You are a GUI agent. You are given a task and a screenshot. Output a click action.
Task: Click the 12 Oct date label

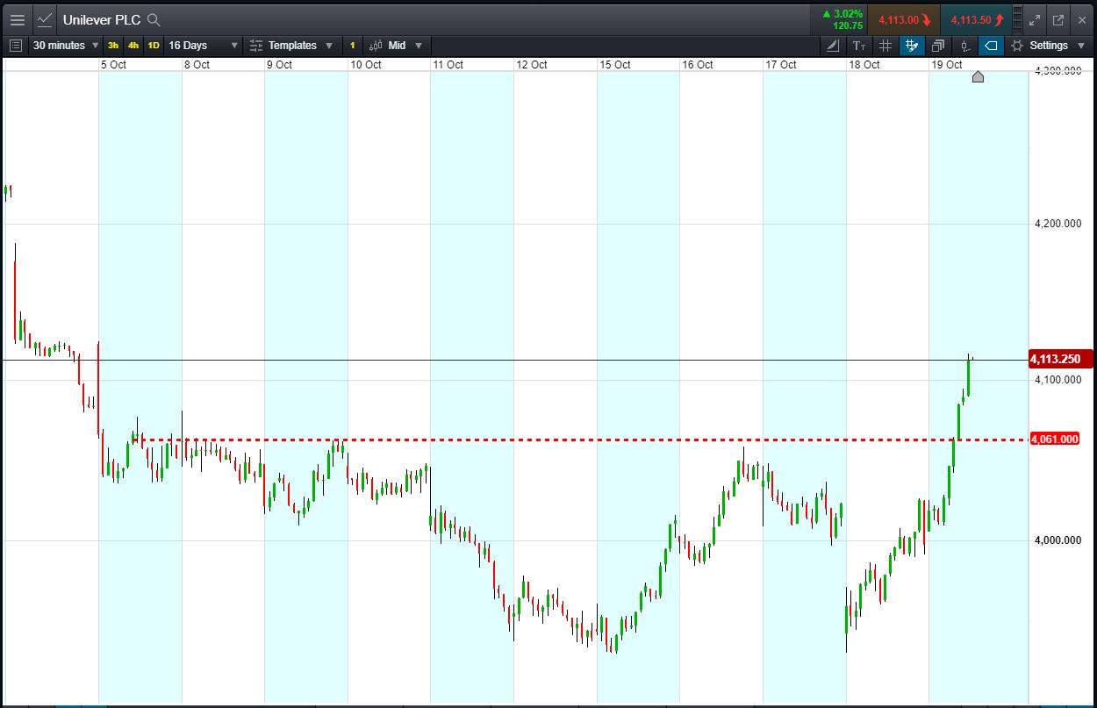click(x=532, y=65)
